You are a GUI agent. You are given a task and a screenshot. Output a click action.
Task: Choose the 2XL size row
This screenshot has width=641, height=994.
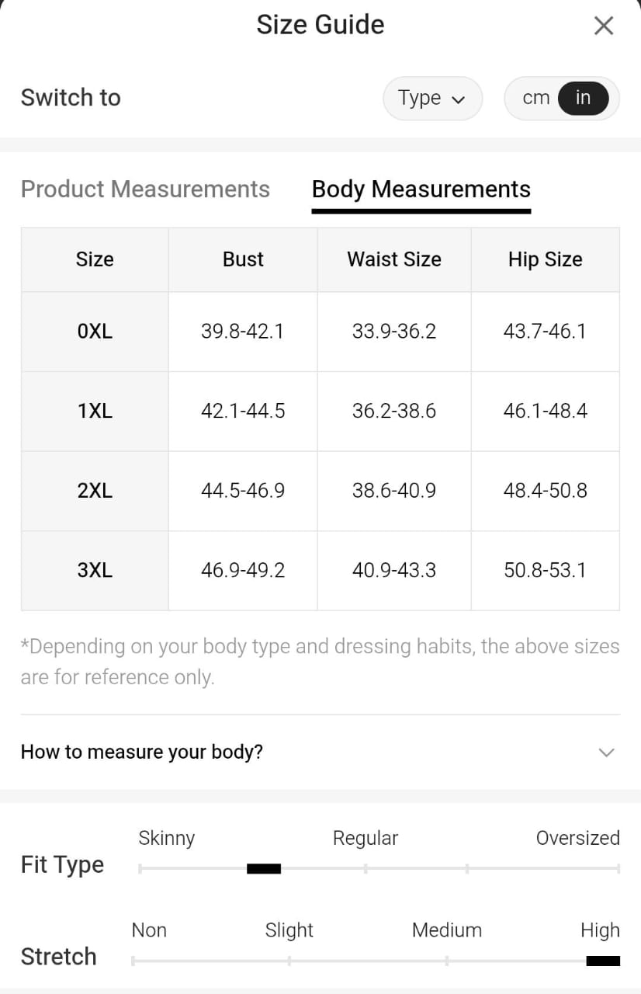click(x=95, y=491)
